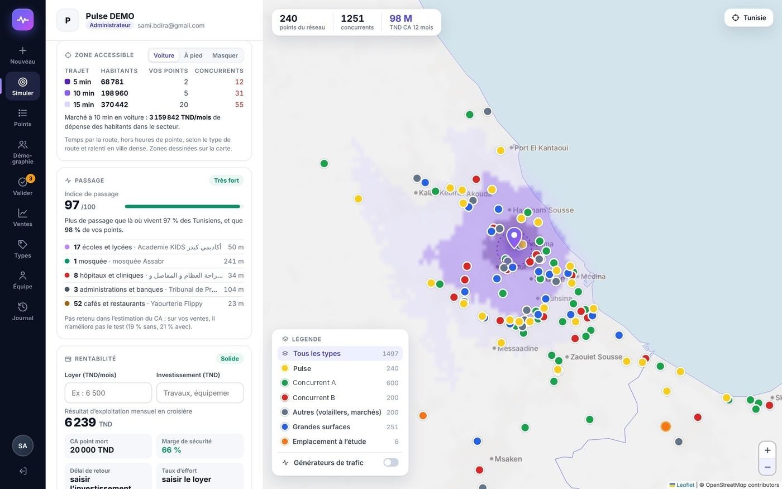
Task: Click the SA user avatar
Action: pos(23,445)
